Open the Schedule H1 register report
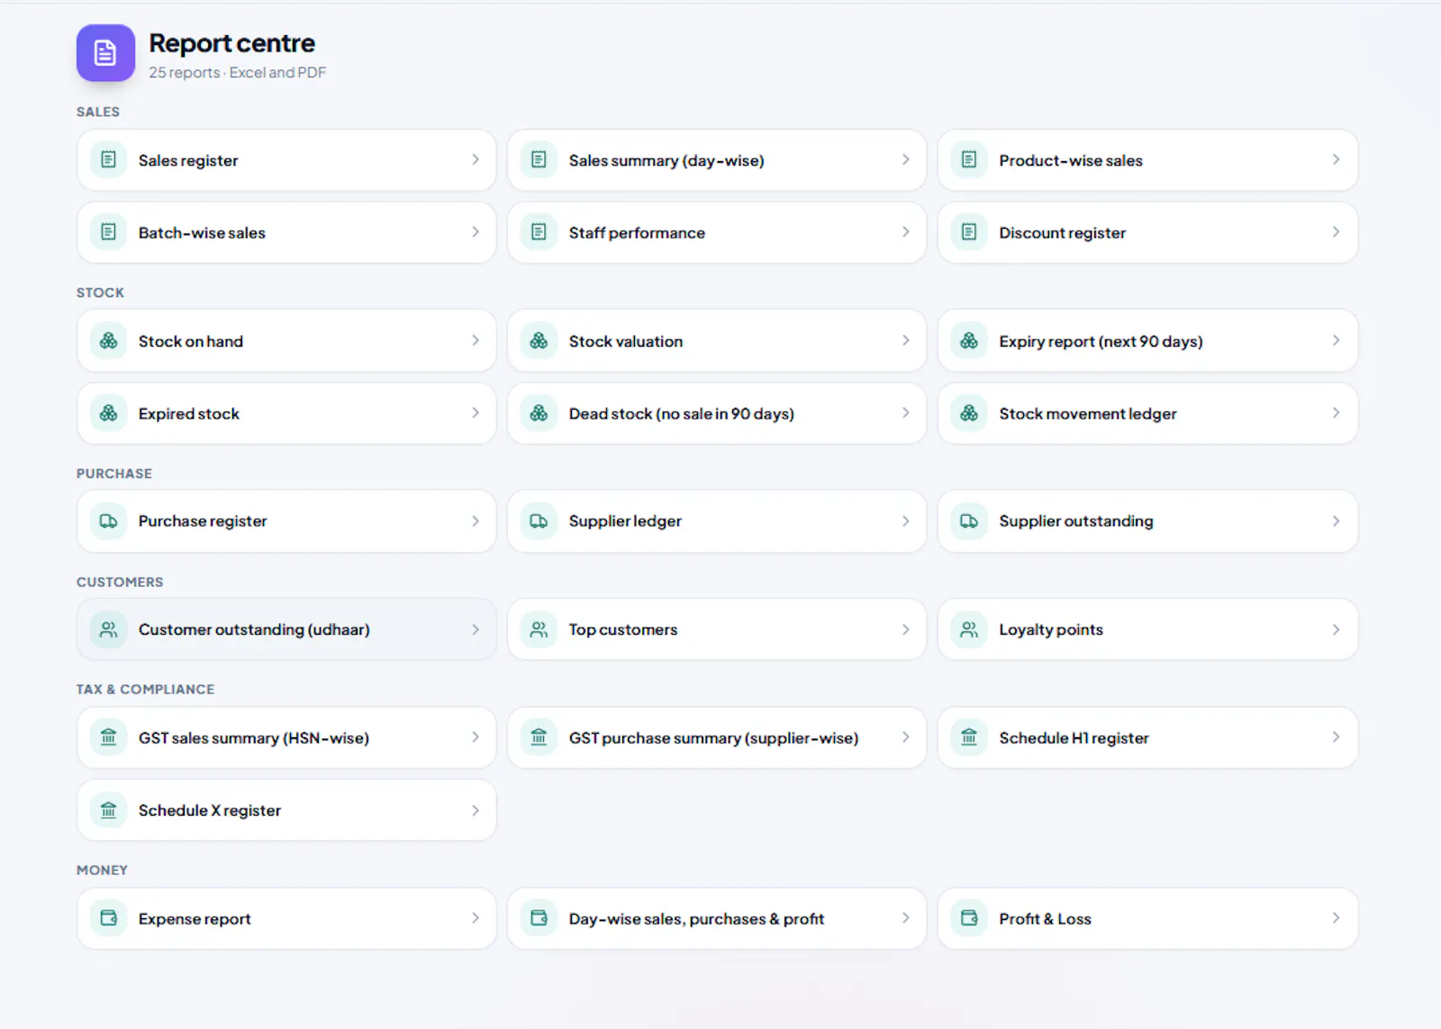Image resolution: width=1441 pixels, height=1029 pixels. point(1147,737)
